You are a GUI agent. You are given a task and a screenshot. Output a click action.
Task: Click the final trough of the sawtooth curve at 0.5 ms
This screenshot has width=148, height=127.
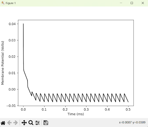coord(128,102)
